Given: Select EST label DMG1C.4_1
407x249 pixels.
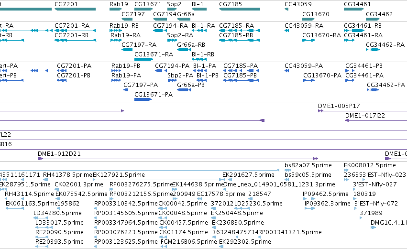Looking at the screenshot, I should [388, 223].
